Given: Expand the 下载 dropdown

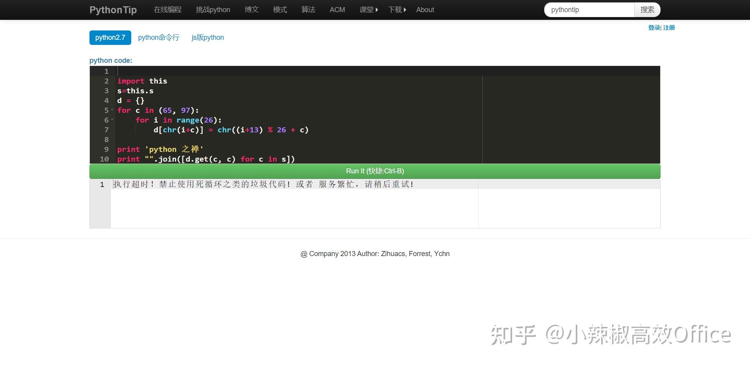Looking at the screenshot, I should point(396,10).
